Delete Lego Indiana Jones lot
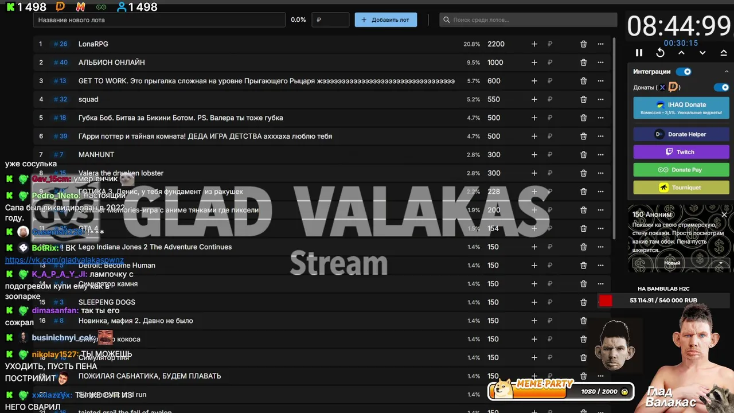This screenshot has width=734, height=413. (x=583, y=247)
